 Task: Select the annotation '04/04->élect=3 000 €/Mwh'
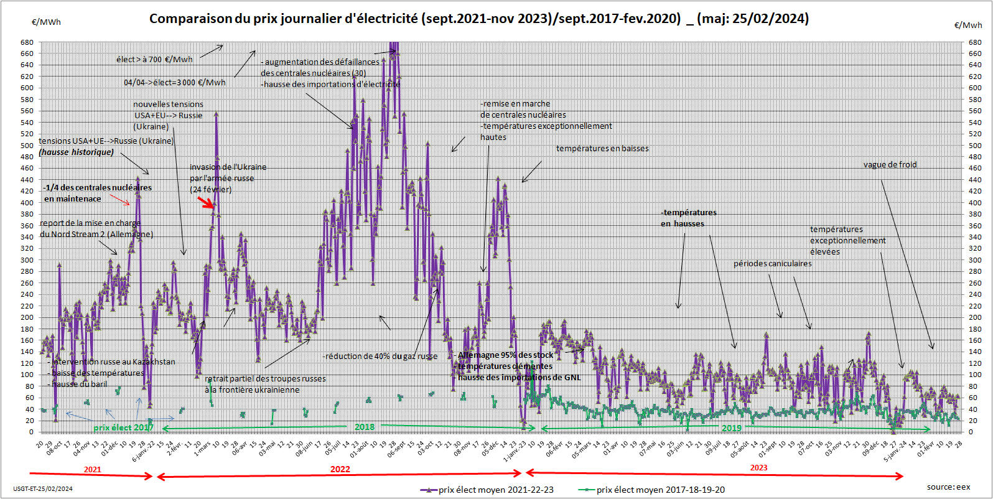coord(175,82)
